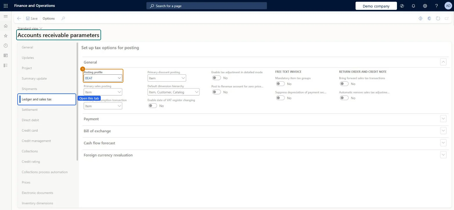Open AD user account avatar
The image size is (454, 210).
tap(448, 6)
